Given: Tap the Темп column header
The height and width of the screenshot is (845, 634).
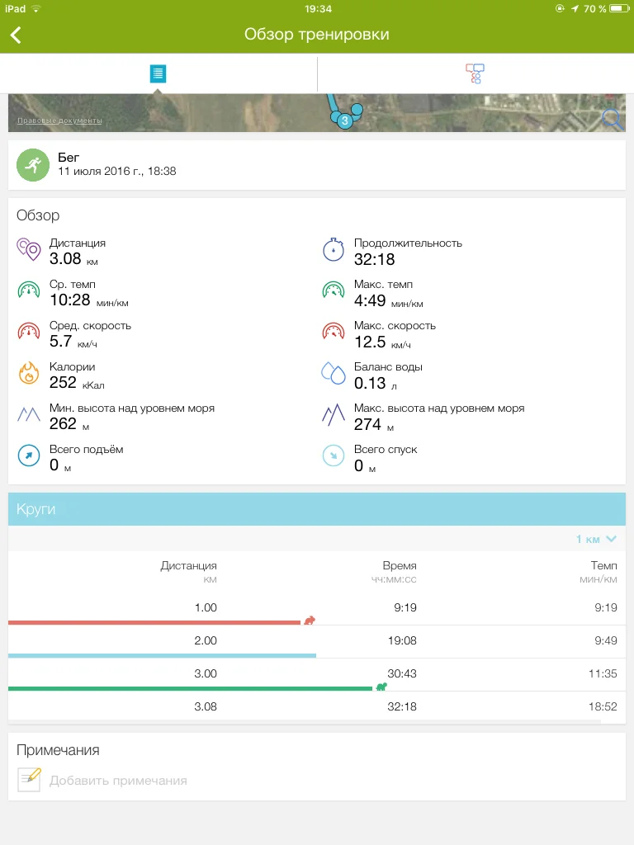Looking at the screenshot, I should tap(603, 566).
